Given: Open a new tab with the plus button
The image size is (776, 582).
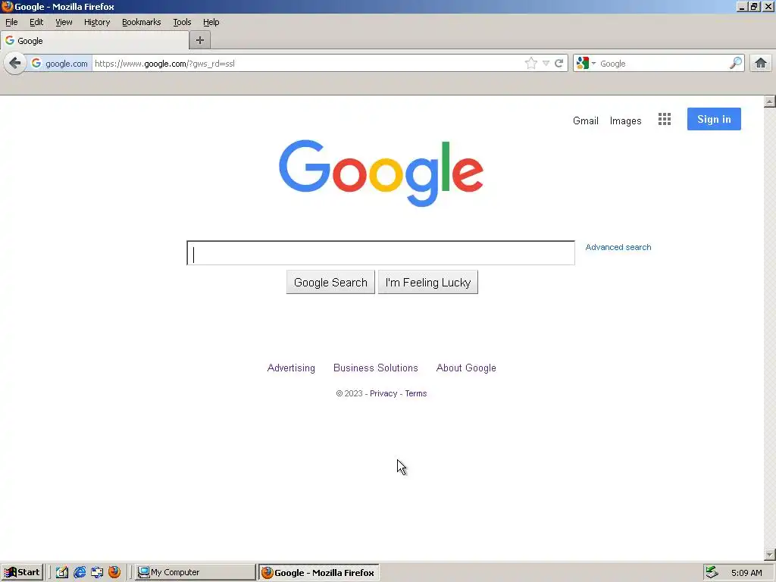Looking at the screenshot, I should [200, 41].
